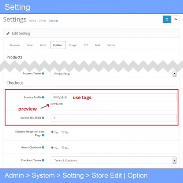This screenshot has width=183, height=183.
Task: Click the Display Weight on Cart help icon
Action: (43, 135)
